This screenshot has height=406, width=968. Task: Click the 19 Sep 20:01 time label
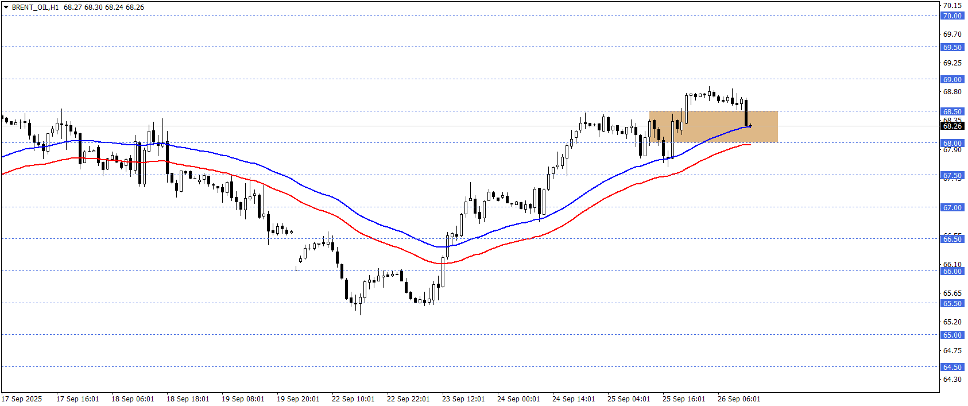pyautogui.click(x=298, y=399)
